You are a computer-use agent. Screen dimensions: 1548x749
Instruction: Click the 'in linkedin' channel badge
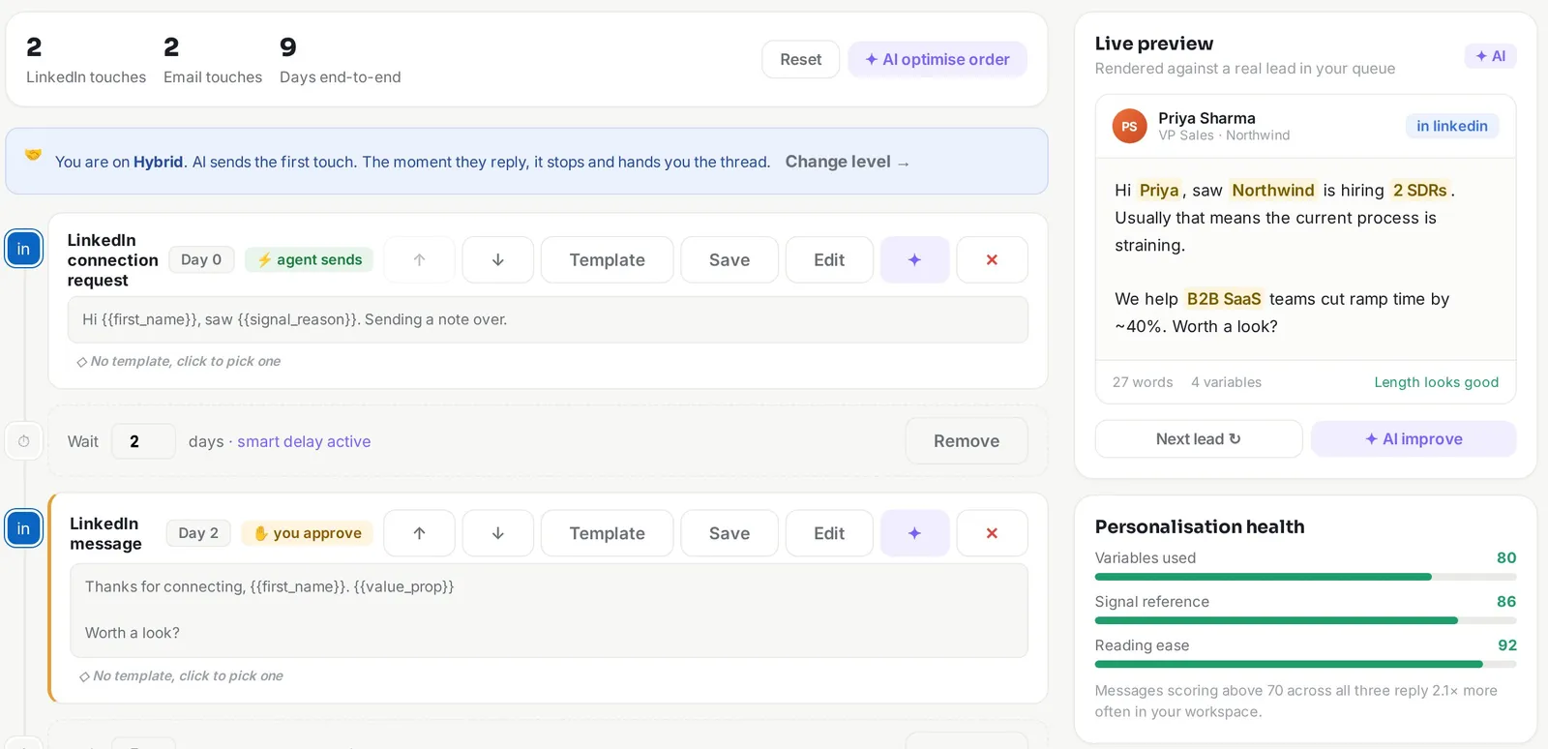coord(1452,126)
